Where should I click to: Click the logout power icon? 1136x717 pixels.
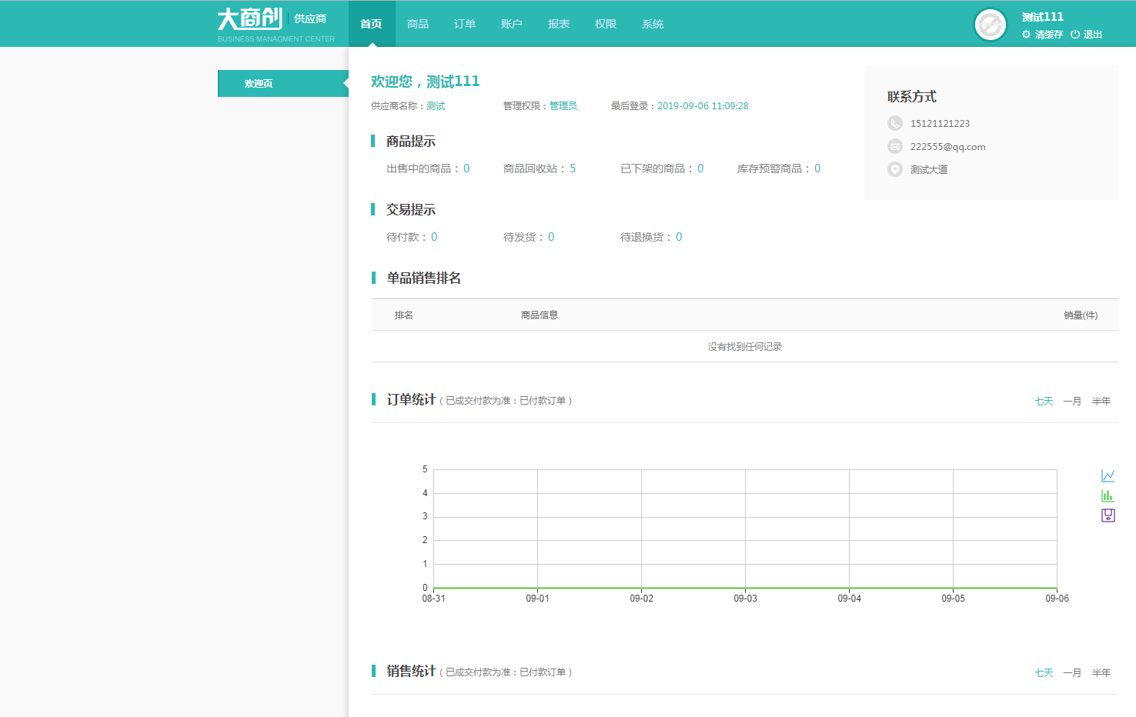click(x=1075, y=35)
